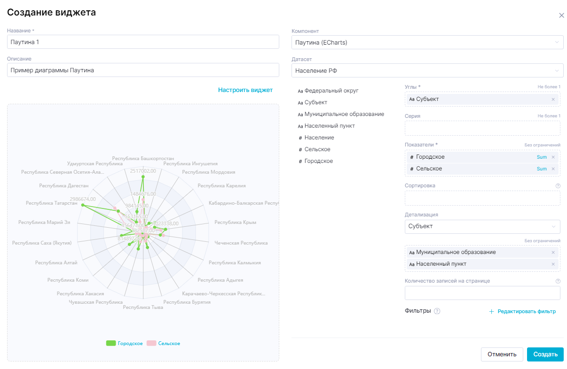Screen dimensions: 567x369
Task: Open the Компонент dropdown
Action: pos(427,42)
